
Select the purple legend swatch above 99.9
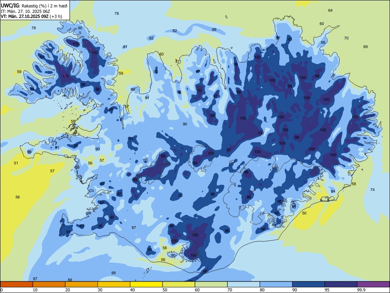pyautogui.click(x=373, y=284)
